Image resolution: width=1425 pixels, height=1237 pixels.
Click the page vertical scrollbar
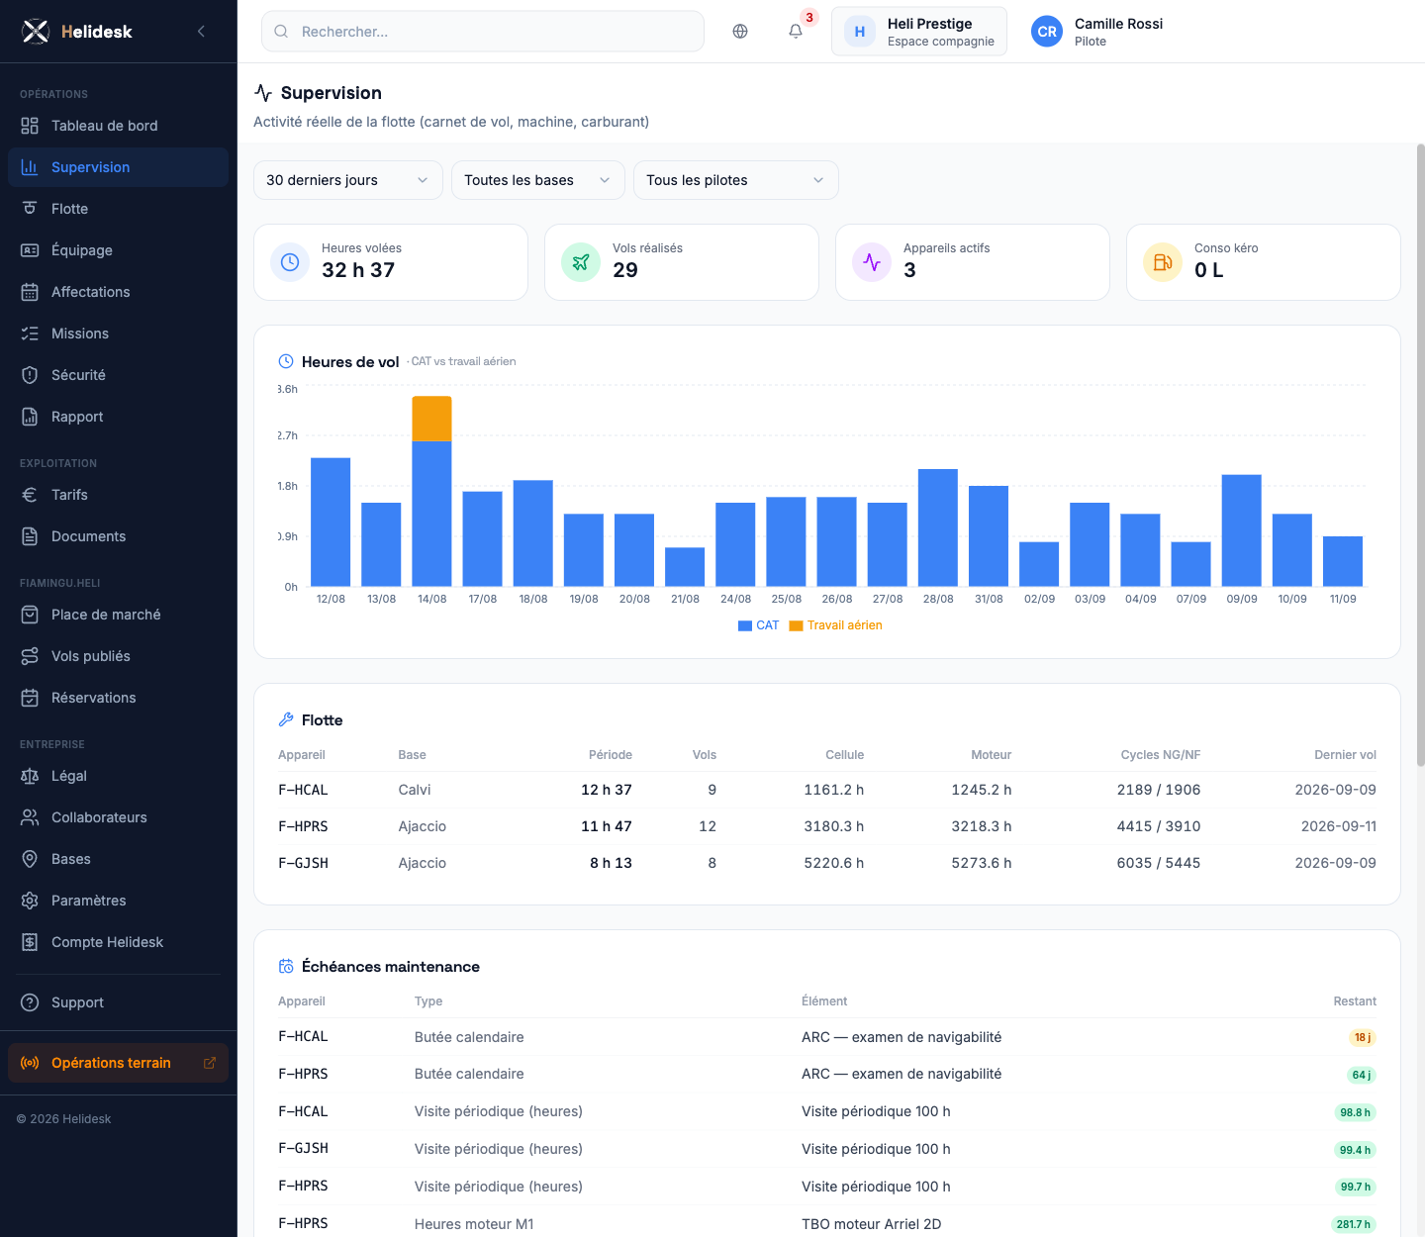pos(1421,455)
